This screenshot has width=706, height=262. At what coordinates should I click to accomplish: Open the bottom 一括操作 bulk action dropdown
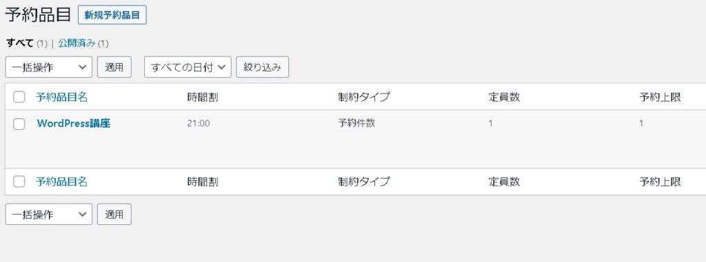[49, 215]
